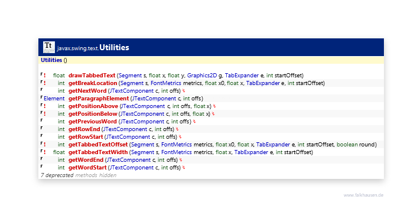
Task: Click the F modifier marker beside getParagraphElement
Action: [x=41, y=97]
